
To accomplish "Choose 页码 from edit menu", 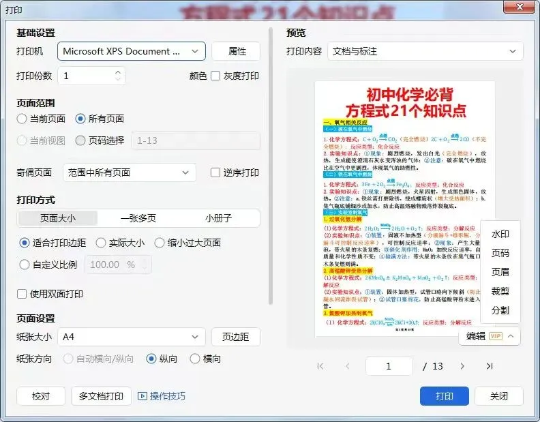I will 500,253.
